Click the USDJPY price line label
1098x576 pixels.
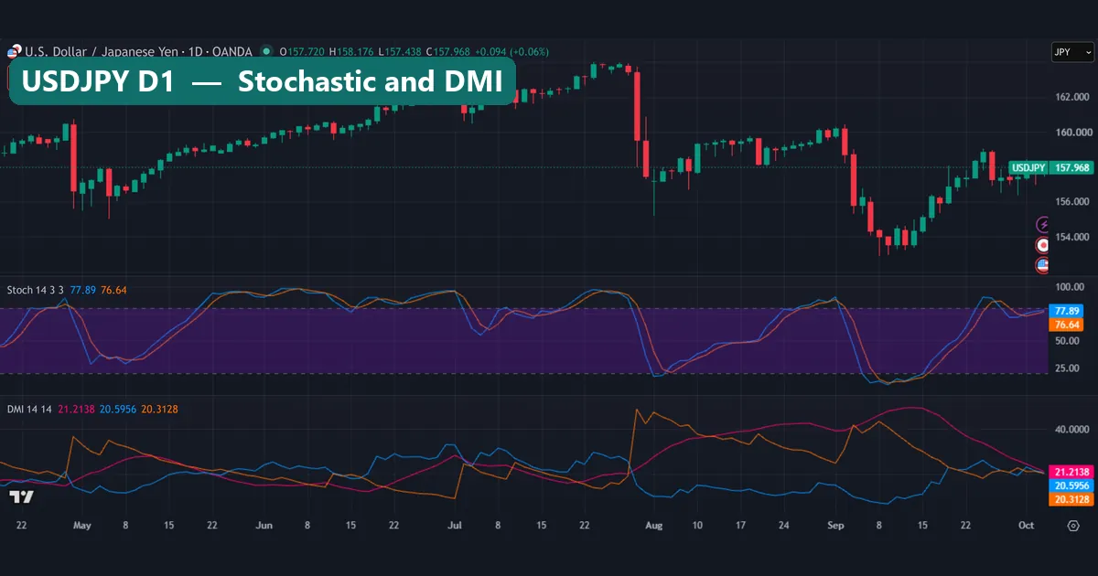[x=1028, y=167]
